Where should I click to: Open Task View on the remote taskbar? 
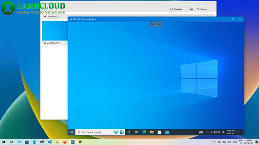click(136, 132)
